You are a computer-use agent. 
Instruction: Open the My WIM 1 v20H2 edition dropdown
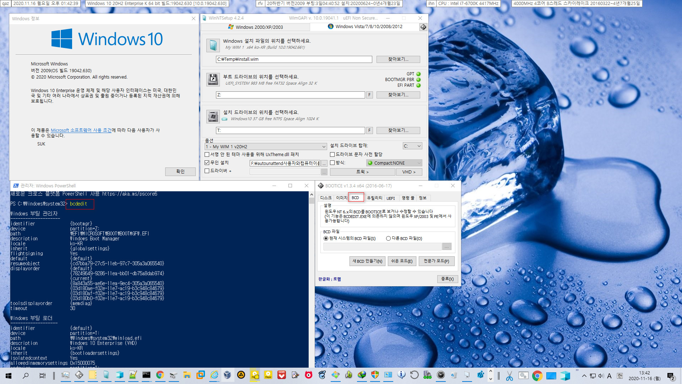pos(265,146)
